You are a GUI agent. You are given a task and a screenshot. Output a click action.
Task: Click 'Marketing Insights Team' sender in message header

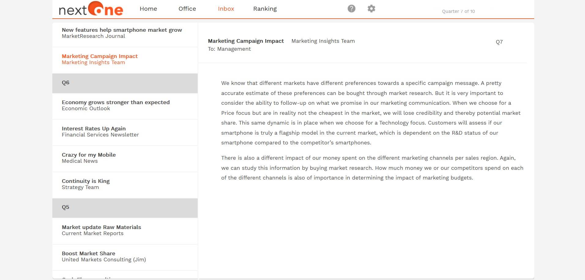[x=323, y=41]
